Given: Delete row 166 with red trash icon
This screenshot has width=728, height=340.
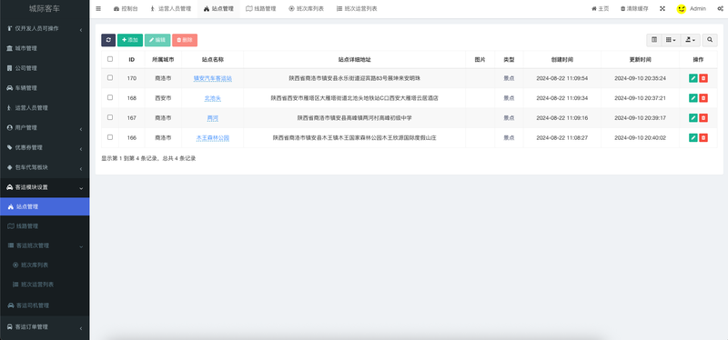Looking at the screenshot, I should (x=703, y=138).
